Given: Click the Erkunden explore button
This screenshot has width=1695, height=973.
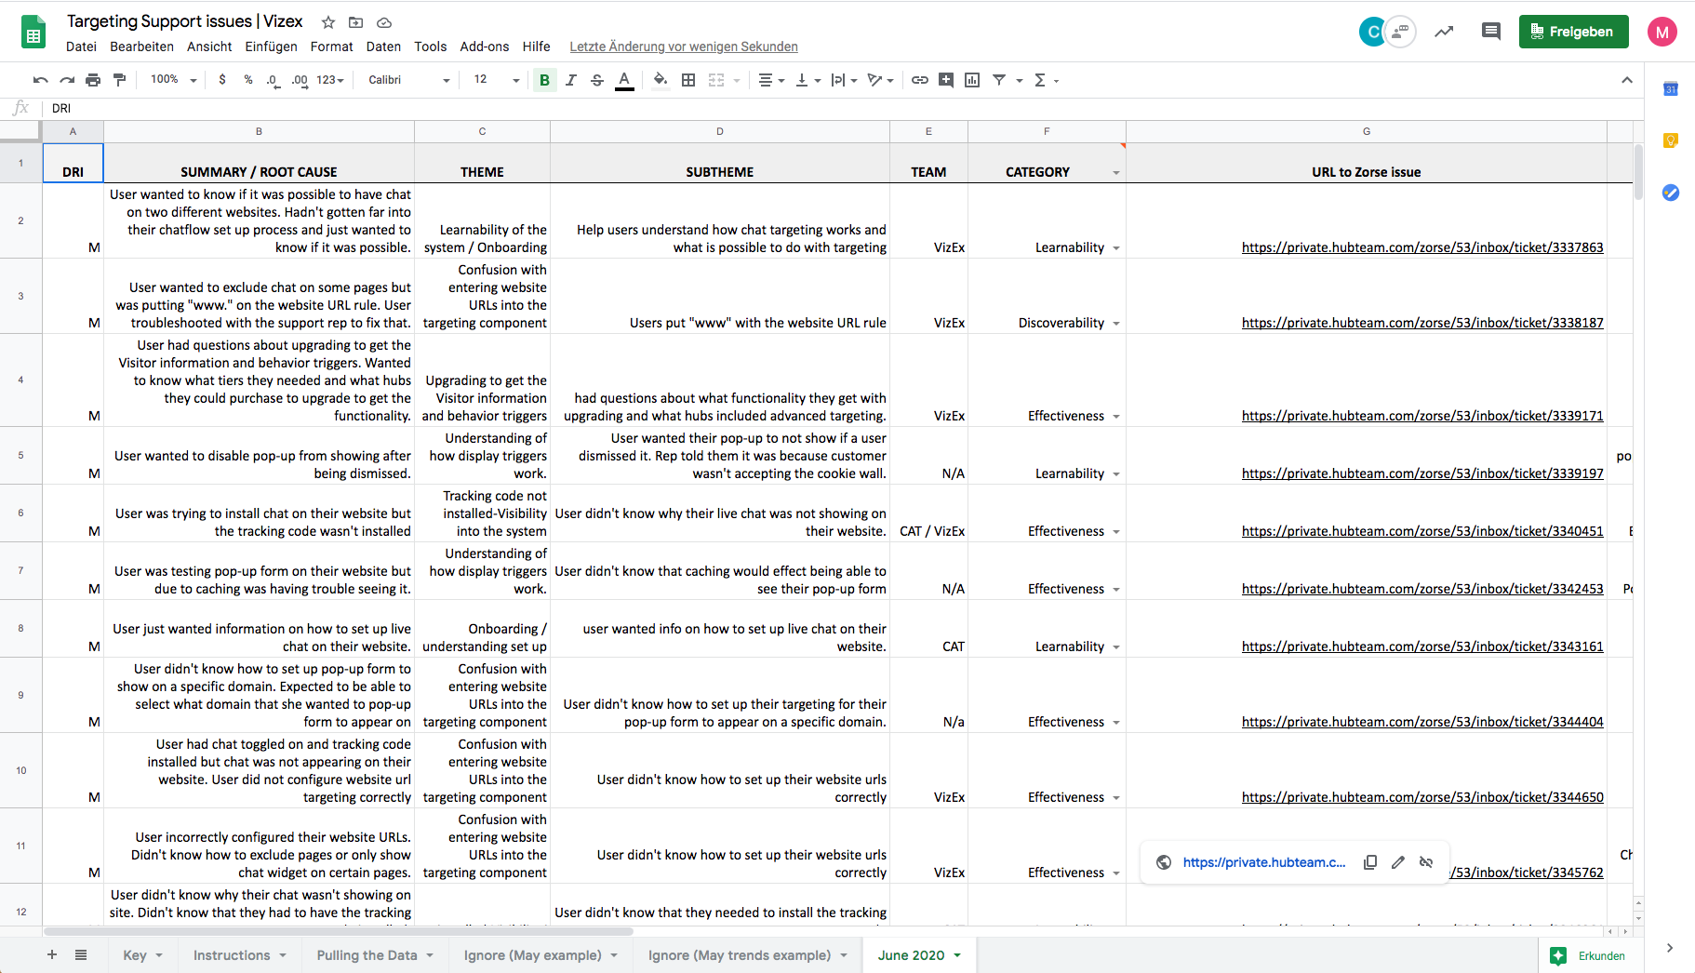Looking at the screenshot, I should (x=1589, y=955).
